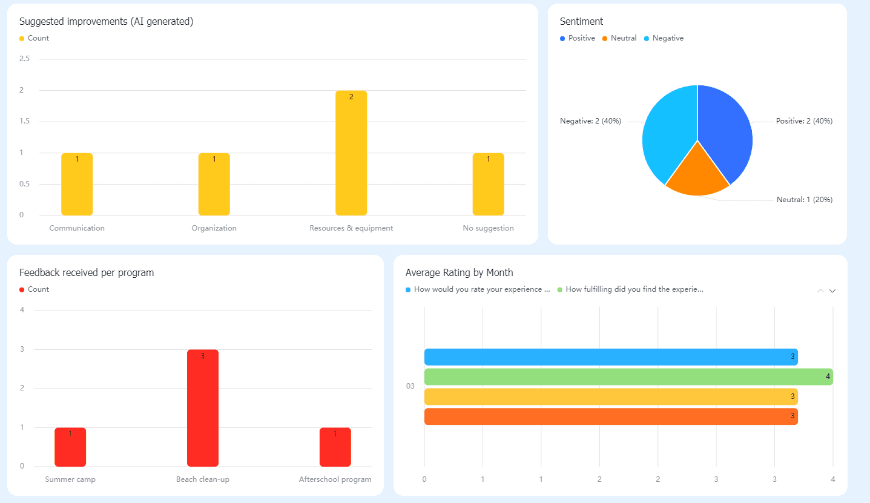The height and width of the screenshot is (503, 870).
Task: Click the Communication bar in improvements chart
Action: coord(77,184)
